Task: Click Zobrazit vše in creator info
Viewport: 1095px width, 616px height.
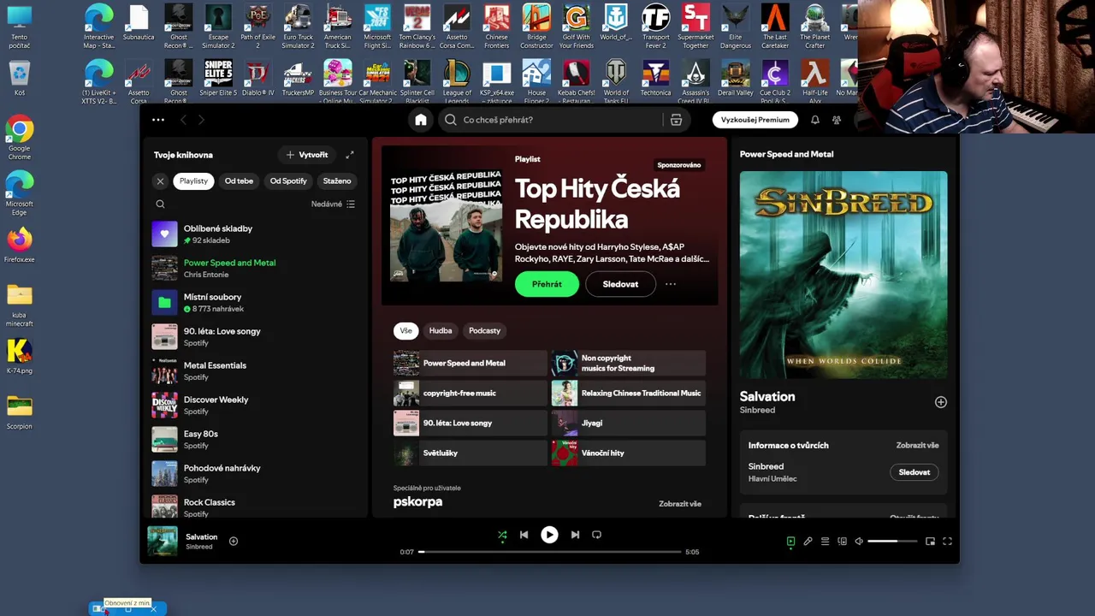Action: pos(917,446)
